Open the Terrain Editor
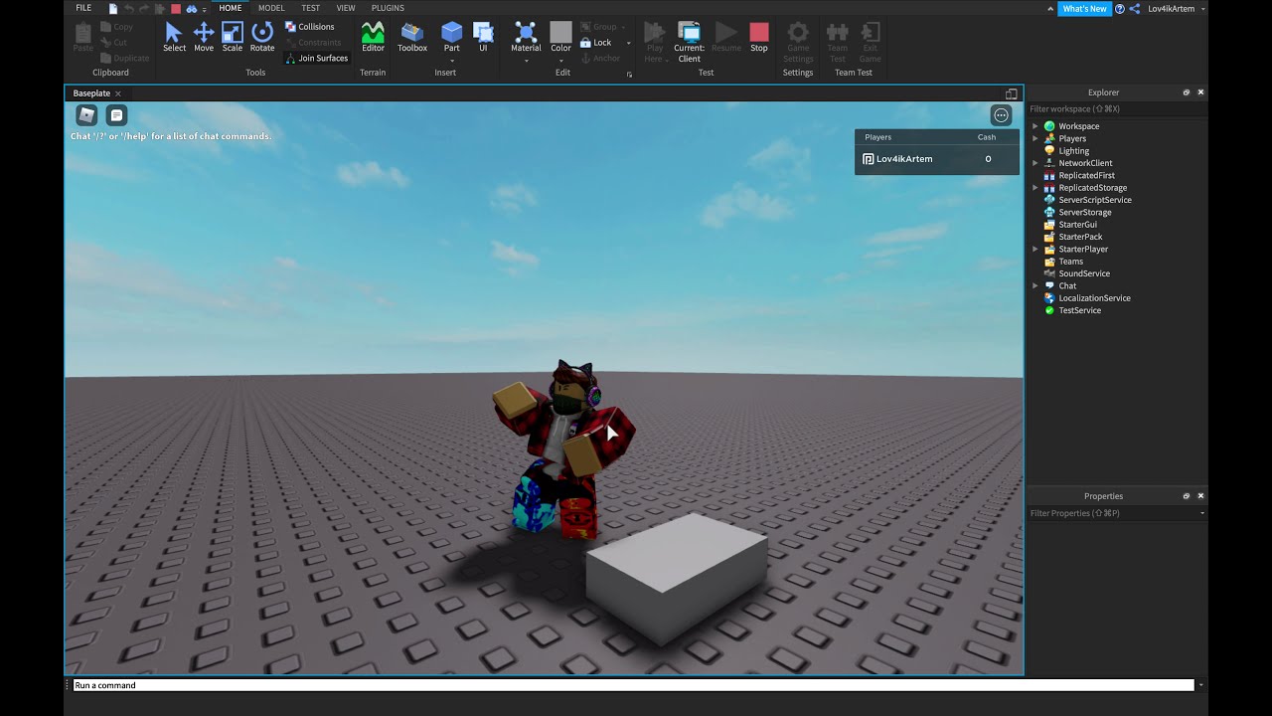 [x=373, y=37]
